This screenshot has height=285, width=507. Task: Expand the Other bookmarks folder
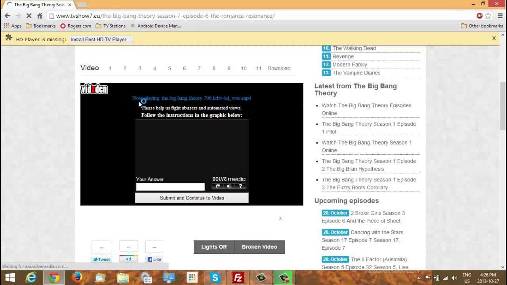coord(482,26)
